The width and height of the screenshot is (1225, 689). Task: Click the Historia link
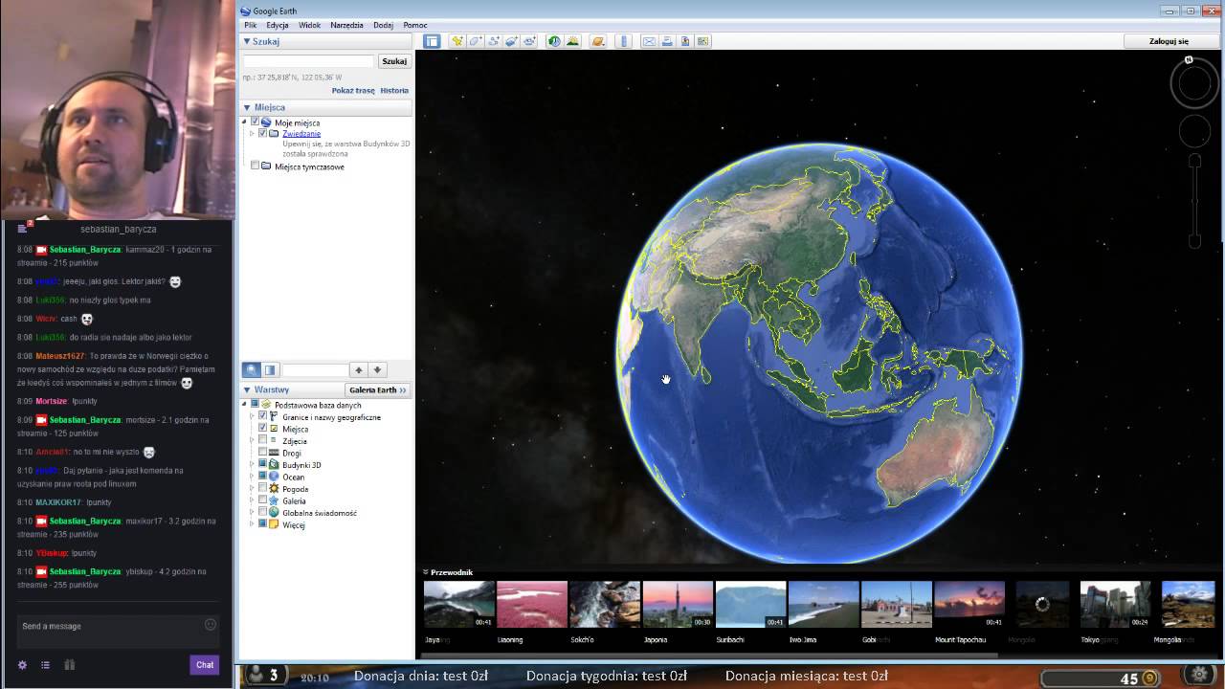click(394, 90)
